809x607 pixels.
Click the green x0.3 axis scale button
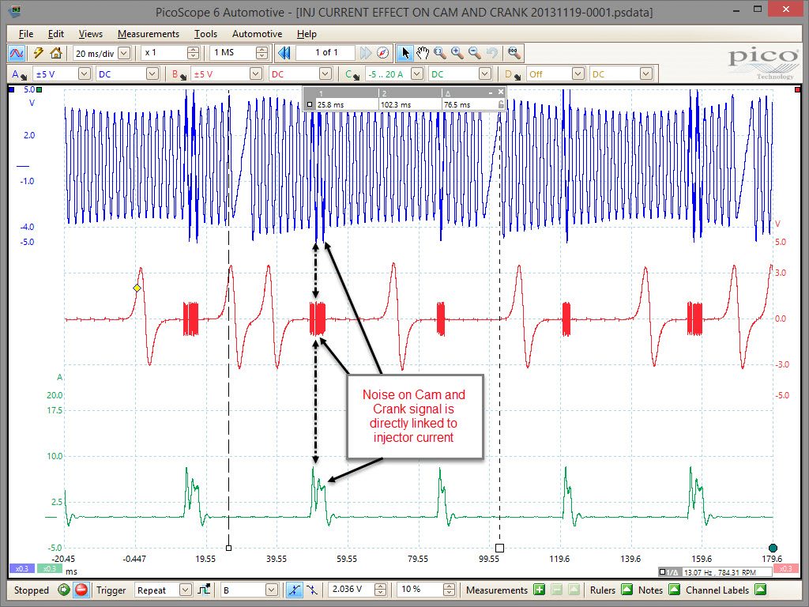coord(49,568)
